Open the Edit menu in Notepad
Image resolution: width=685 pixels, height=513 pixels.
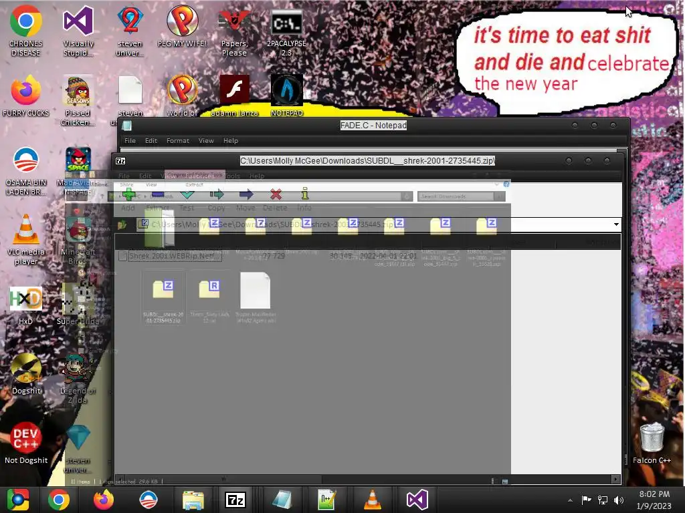pyautogui.click(x=151, y=141)
